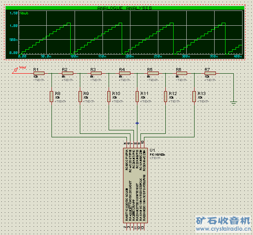Click the staircase waveform plot area

[x=130, y=32]
